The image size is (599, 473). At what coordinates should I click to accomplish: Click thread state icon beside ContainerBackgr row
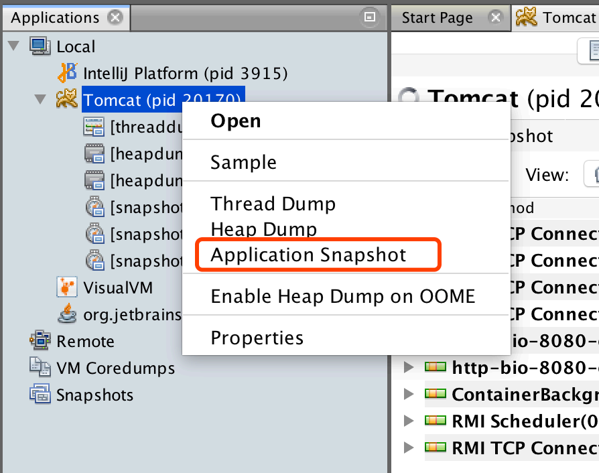tap(435, 394)
